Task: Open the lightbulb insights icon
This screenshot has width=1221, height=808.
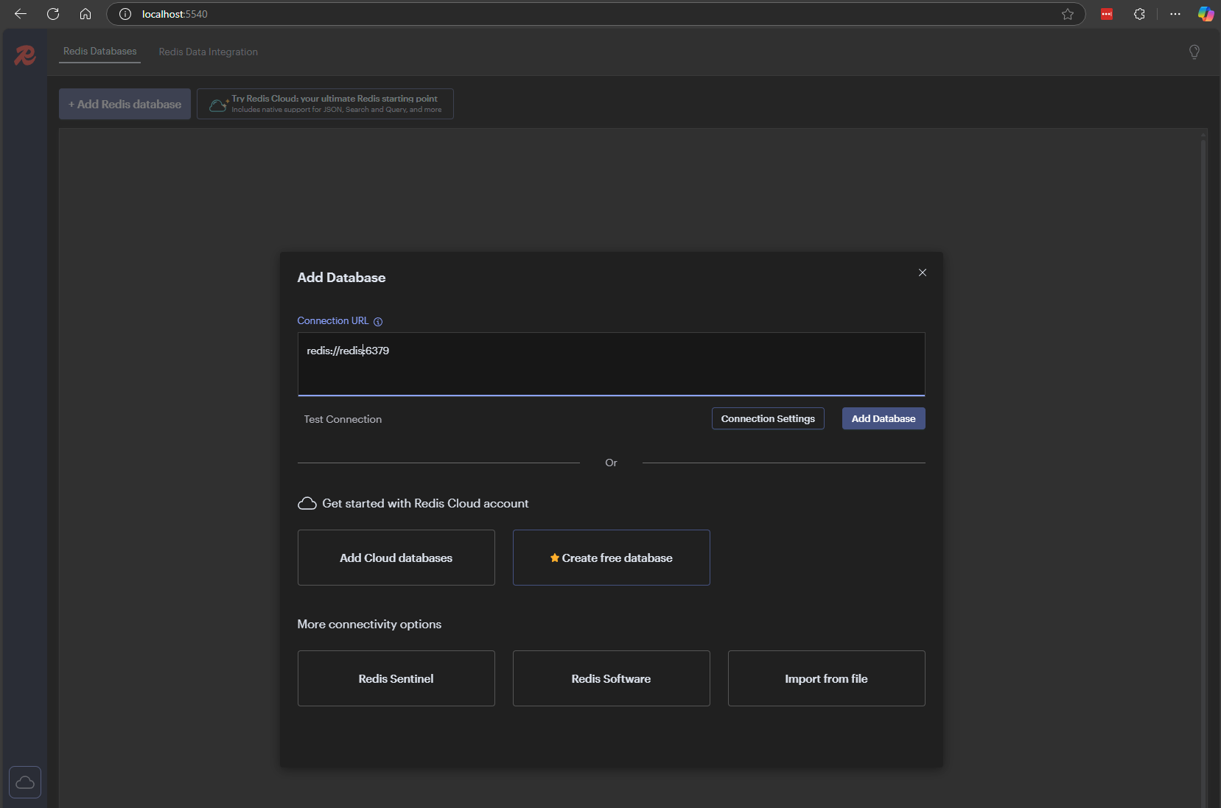Action: 1194,52
